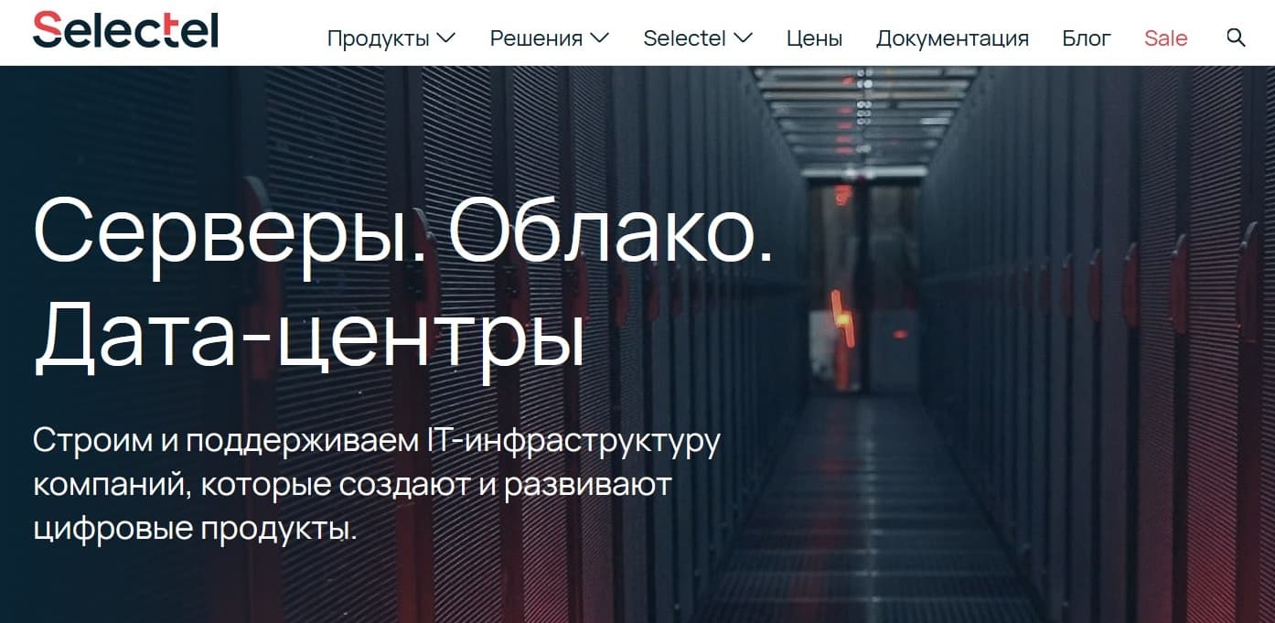Open the Документация link
Image resolution: width=1275 pixels, height=623 pixels.
pyautogui.click(x=952, y=38)
